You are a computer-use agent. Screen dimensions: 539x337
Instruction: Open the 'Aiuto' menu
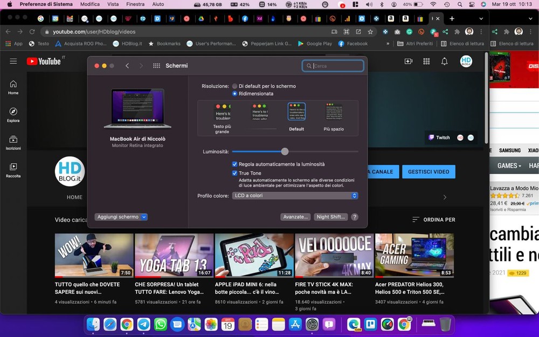point(158,4)
